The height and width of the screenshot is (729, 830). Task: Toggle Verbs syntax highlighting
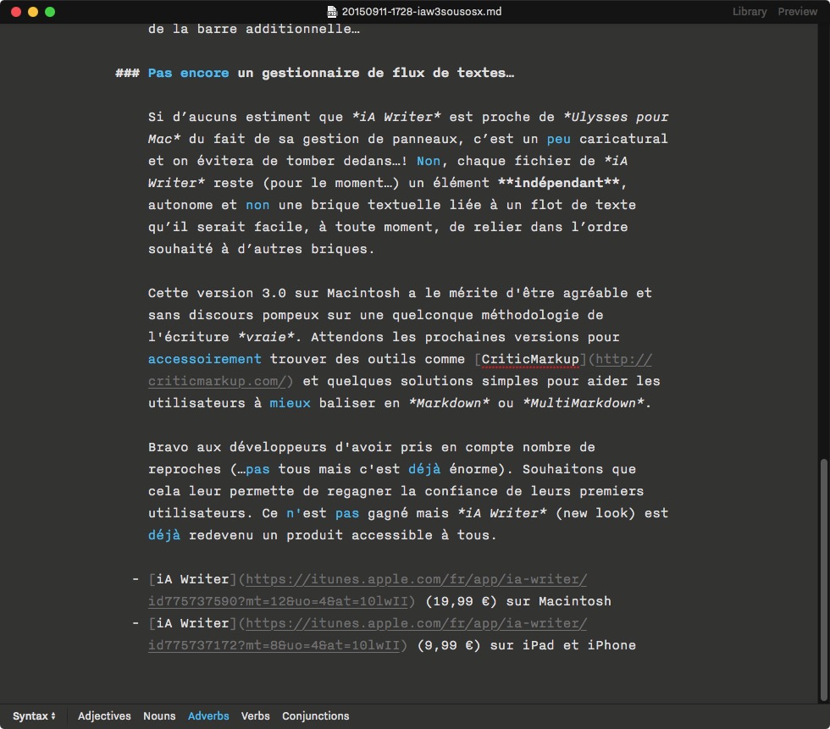pyautogui.click(x=255, y=715)
